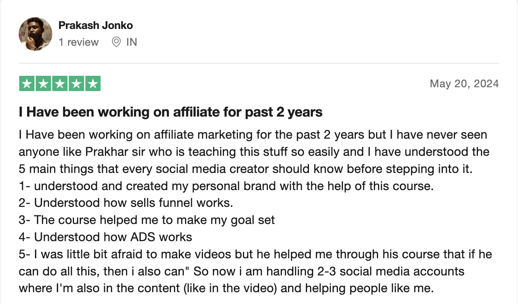
Task: Click the fifth green rating star
Action: coord(93,84)
